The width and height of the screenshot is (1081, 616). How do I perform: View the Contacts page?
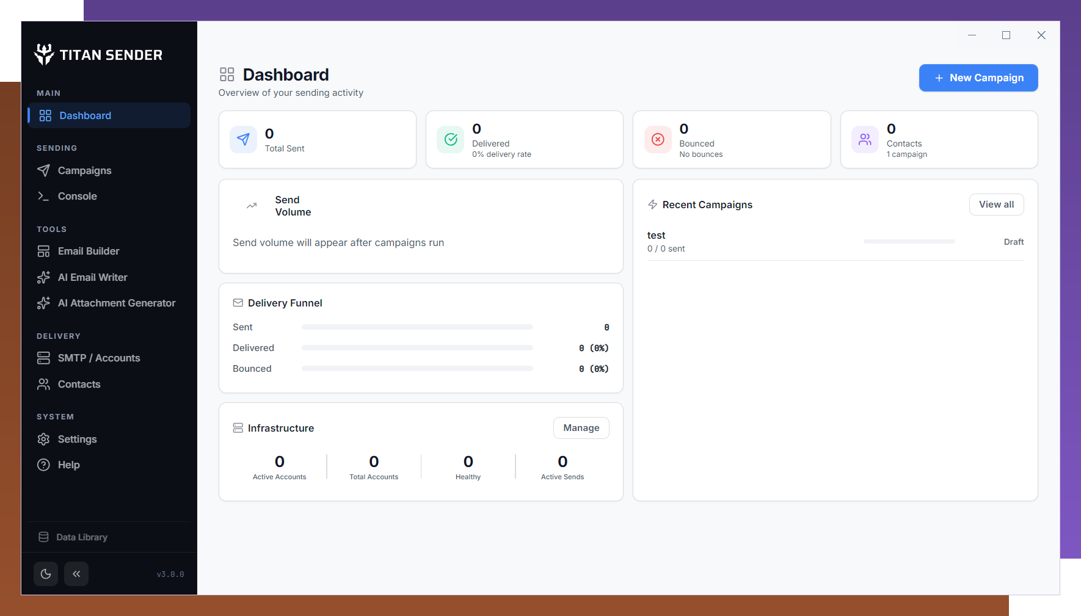(79, 384)
